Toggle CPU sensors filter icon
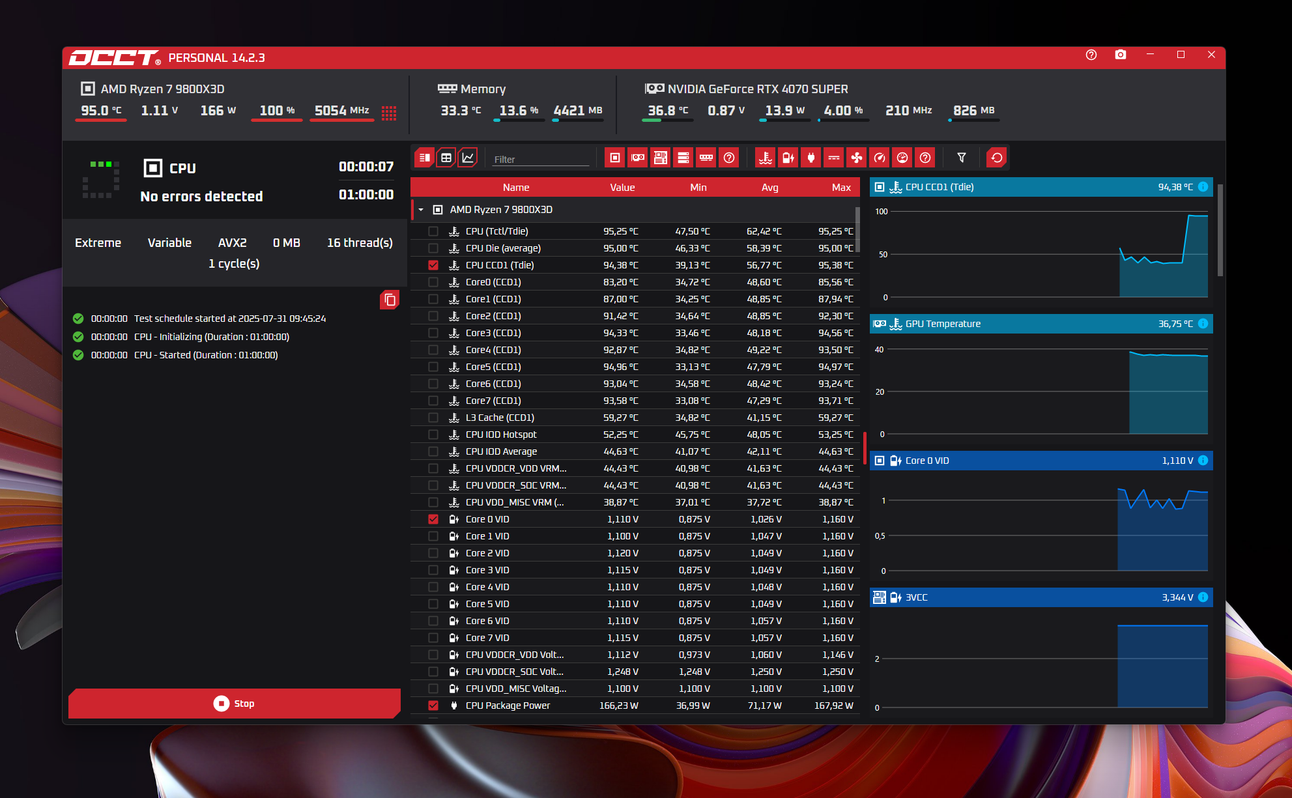Image resolution: width=1292 pixels, height=798 pixels. pos(614,158)
